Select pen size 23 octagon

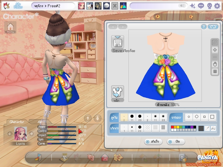(x=140, y=128)
